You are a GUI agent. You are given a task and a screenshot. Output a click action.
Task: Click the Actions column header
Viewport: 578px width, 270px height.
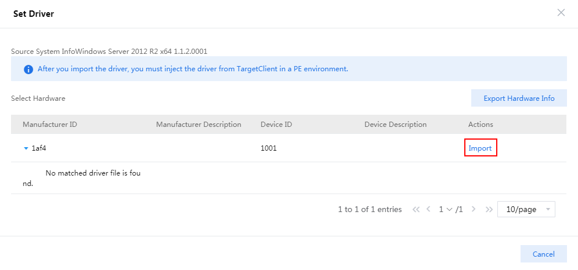(481, 125)
